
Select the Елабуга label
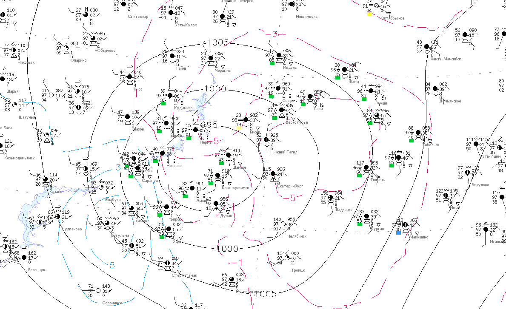(113, 200)
